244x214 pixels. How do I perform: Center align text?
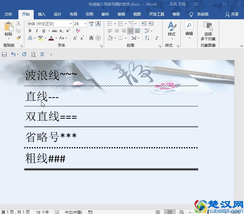click(117, 31)
